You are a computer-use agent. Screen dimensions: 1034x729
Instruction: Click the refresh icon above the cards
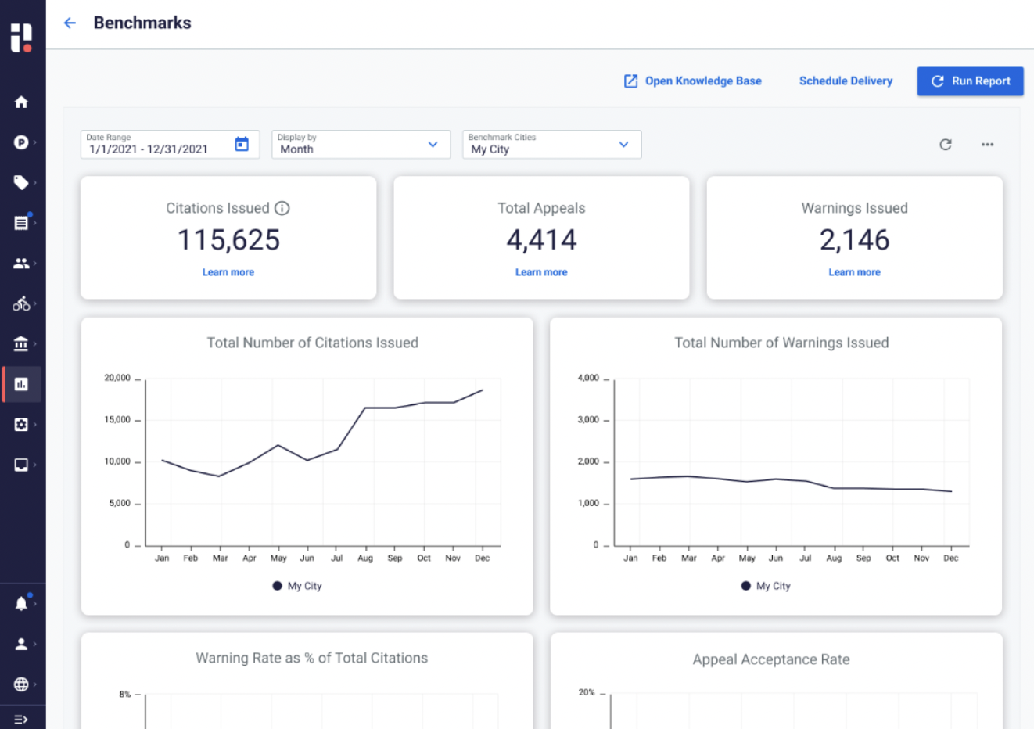(x=945, y=145)
